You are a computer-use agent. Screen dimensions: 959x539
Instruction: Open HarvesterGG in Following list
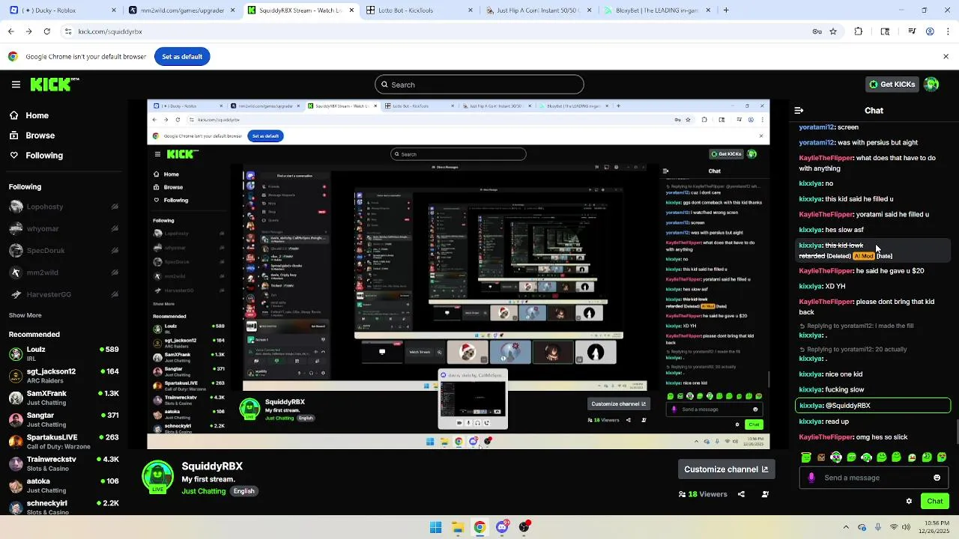64,294
